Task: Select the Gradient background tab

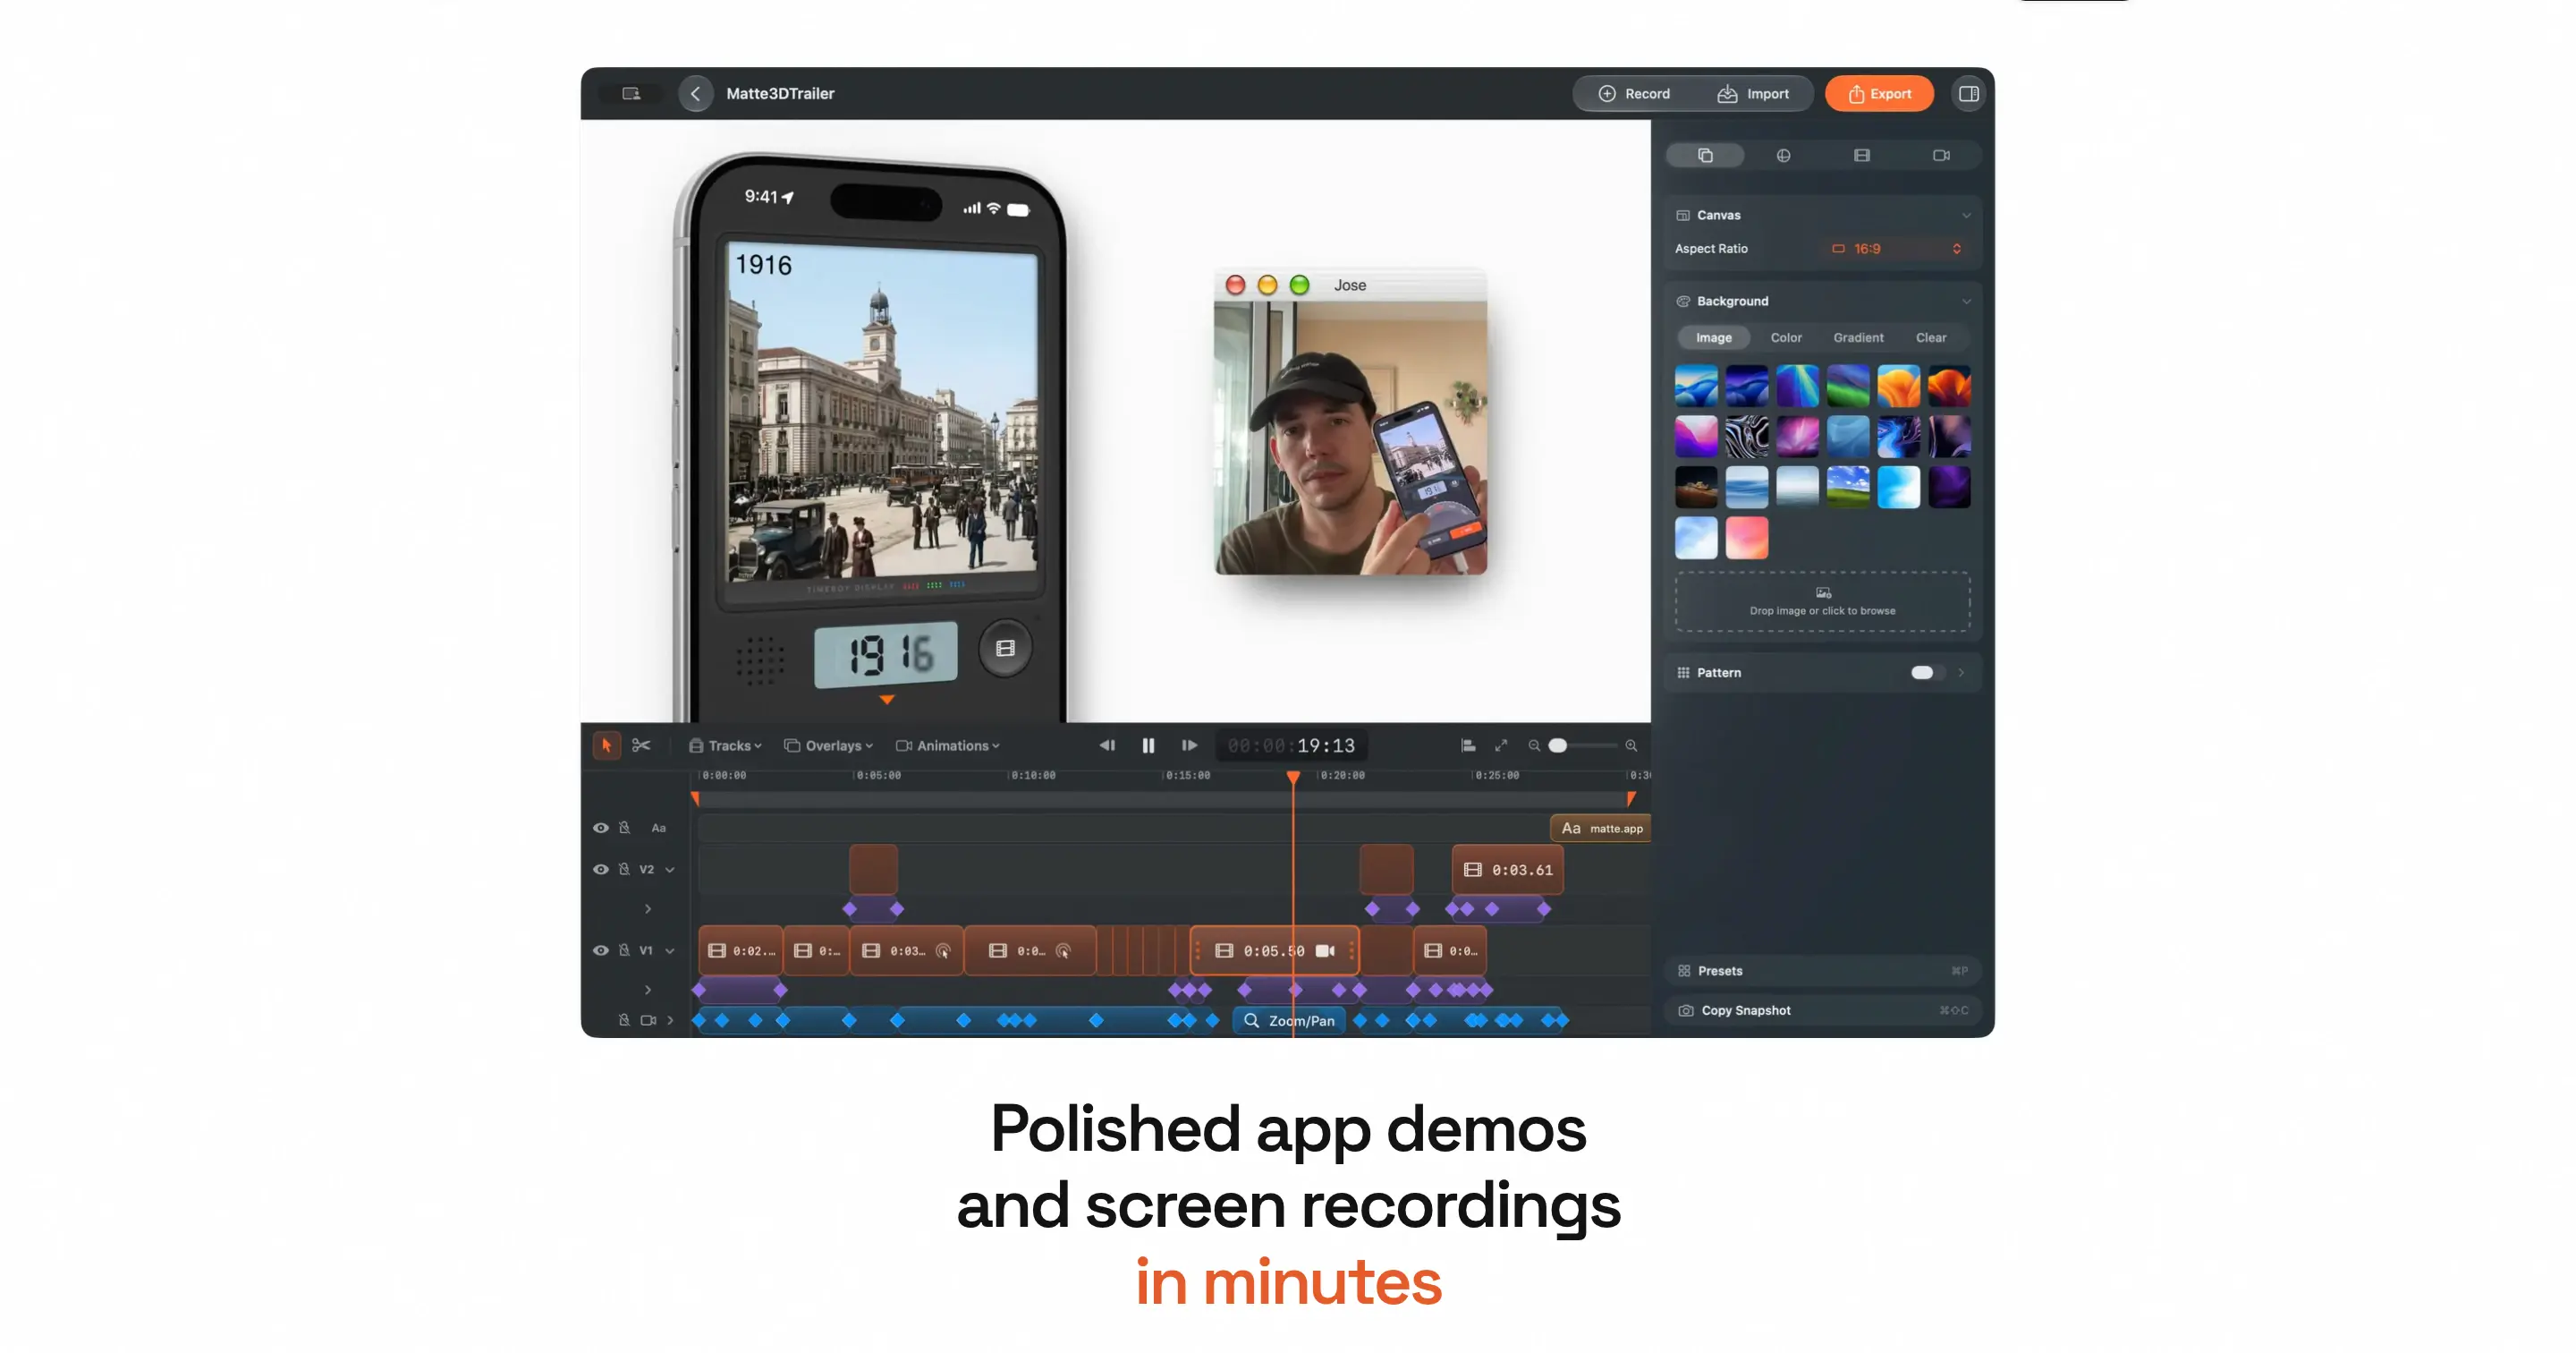Action: 1858,338
